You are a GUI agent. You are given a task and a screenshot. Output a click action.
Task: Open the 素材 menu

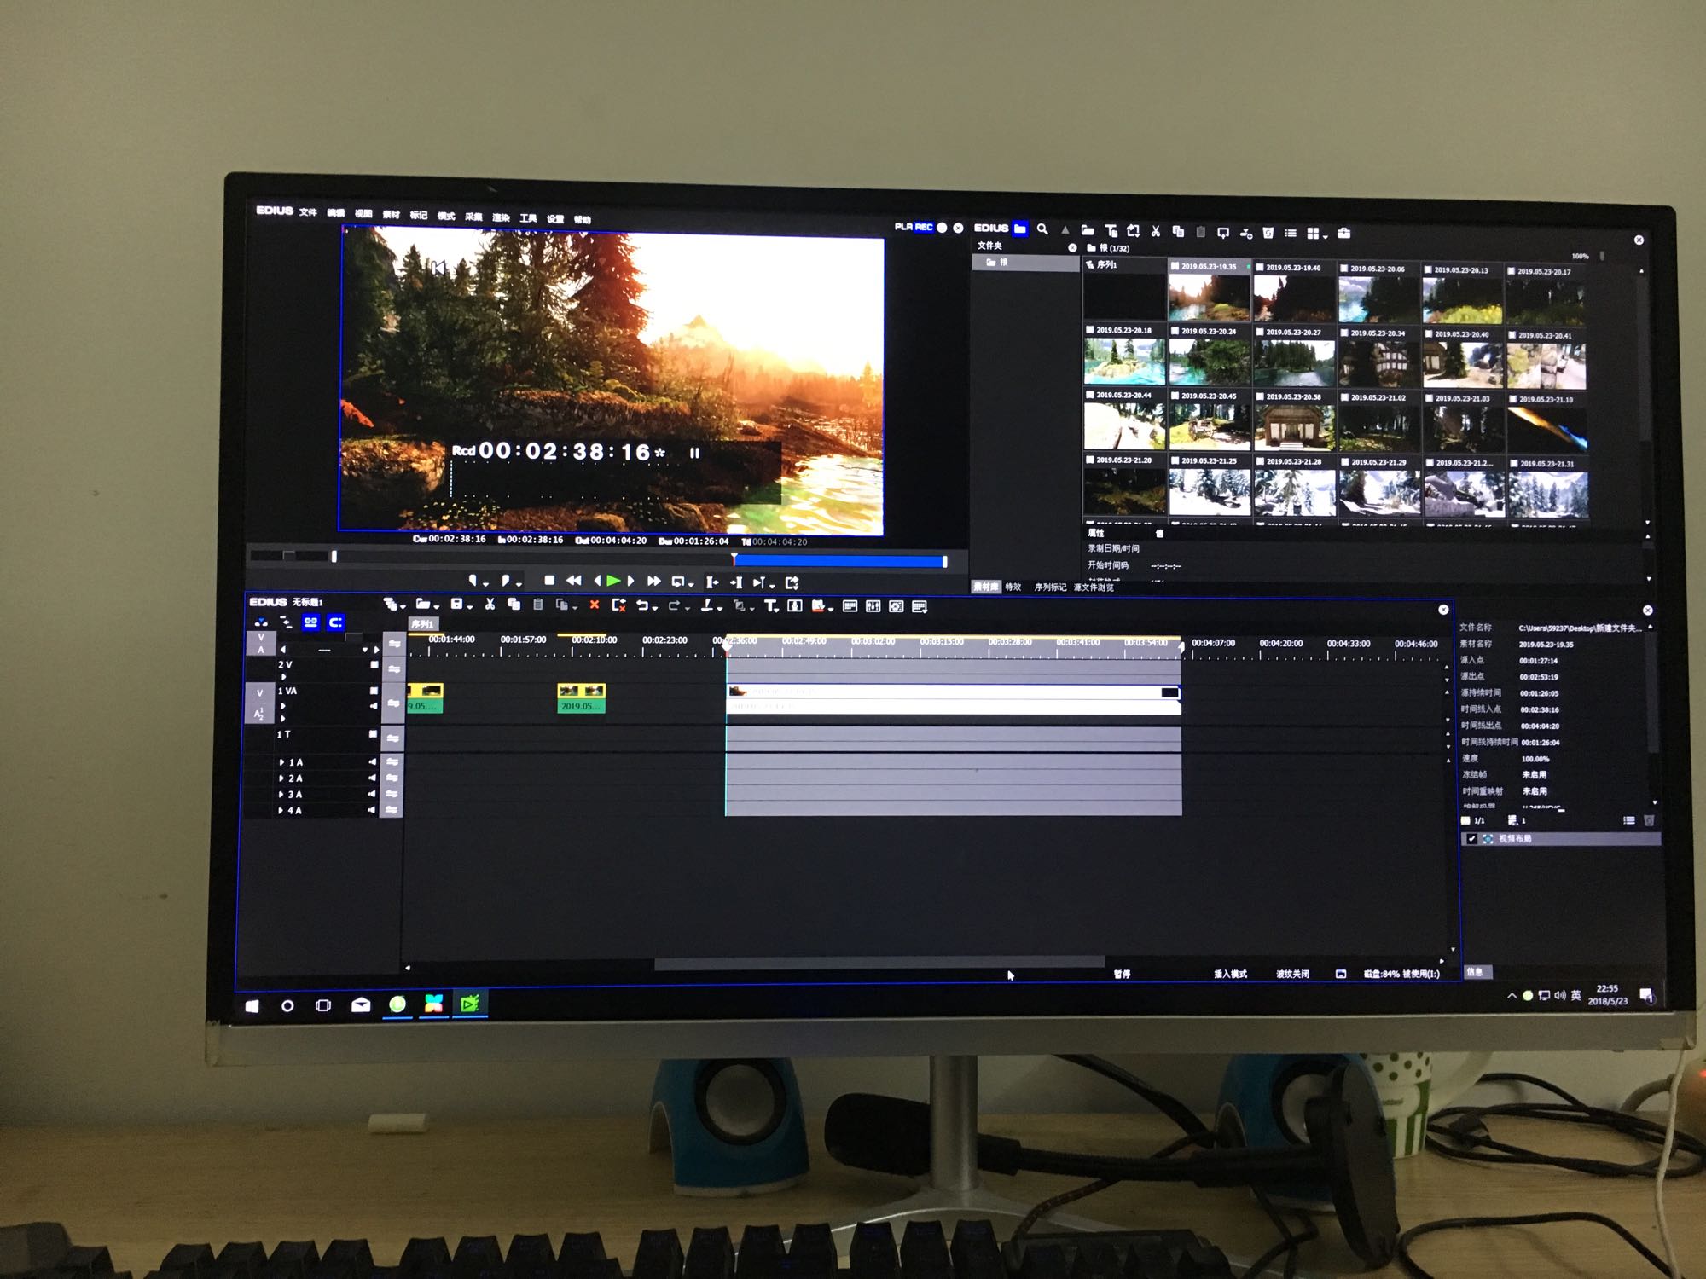391,214
